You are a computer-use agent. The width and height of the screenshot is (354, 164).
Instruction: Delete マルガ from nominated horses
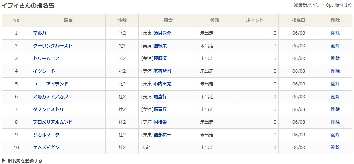[335, 33]
